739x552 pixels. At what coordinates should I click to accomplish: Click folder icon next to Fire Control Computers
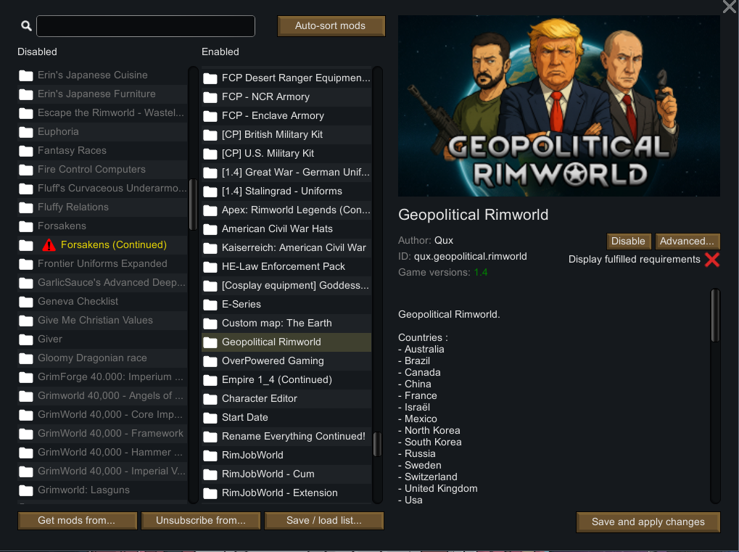[26, 170]
